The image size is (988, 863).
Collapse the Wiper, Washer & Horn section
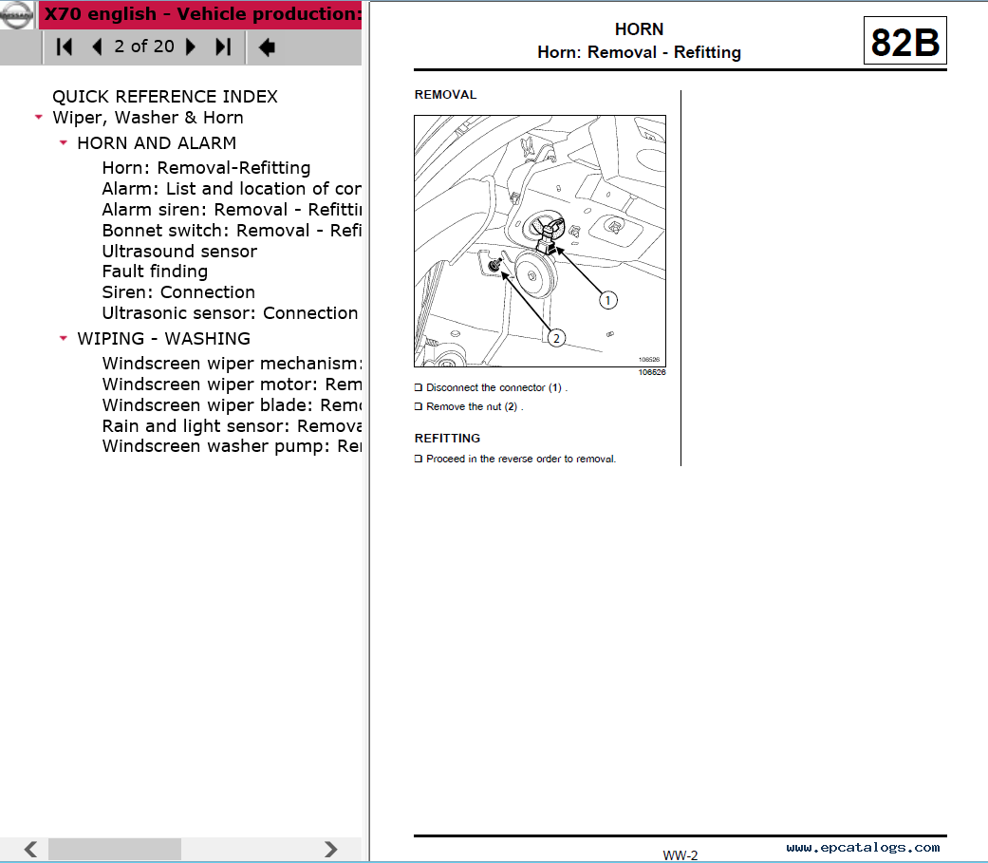[38, 118]
